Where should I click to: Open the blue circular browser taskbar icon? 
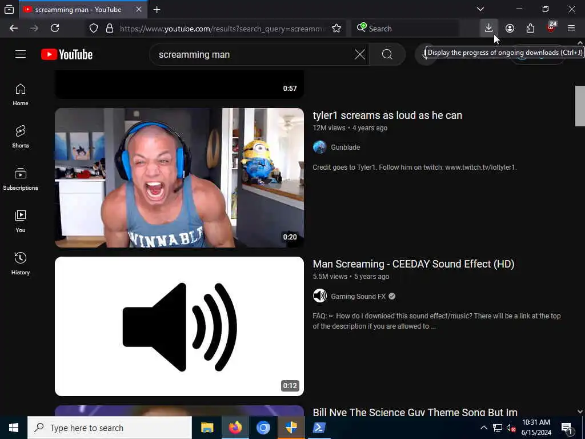pos(263,428)
